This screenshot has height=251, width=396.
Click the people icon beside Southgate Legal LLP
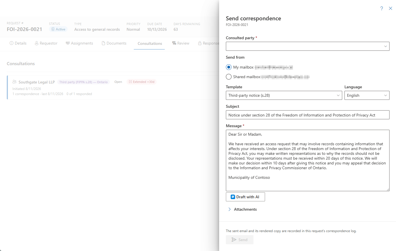pyautogui.click(x=14, y=82)
